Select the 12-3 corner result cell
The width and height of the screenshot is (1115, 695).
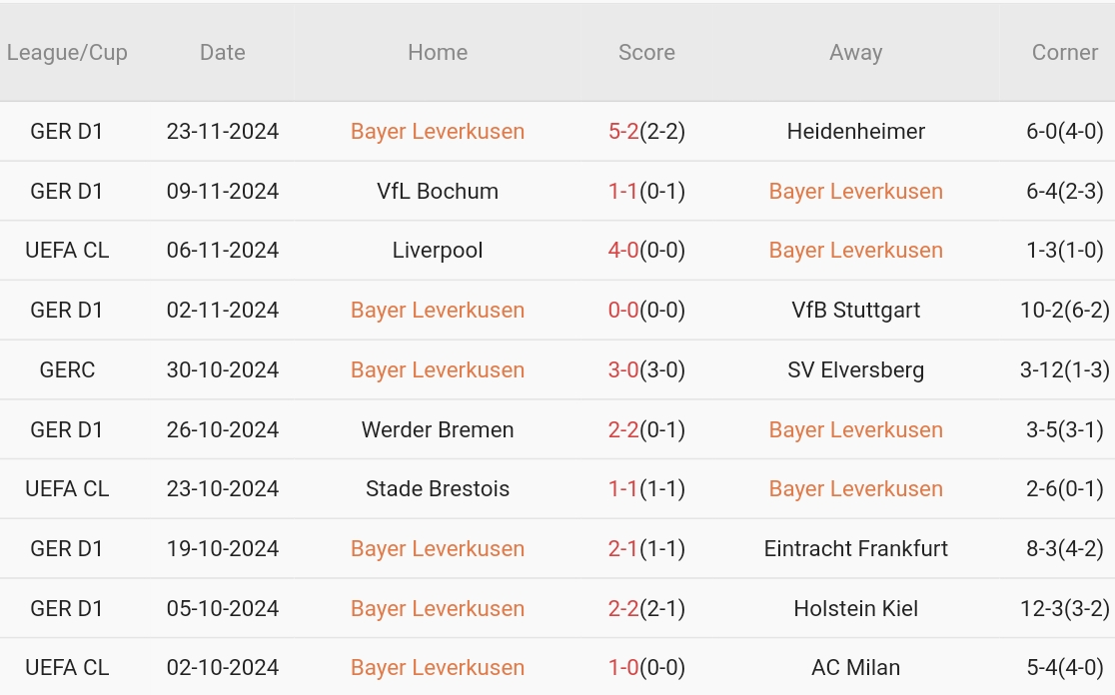1064,609
